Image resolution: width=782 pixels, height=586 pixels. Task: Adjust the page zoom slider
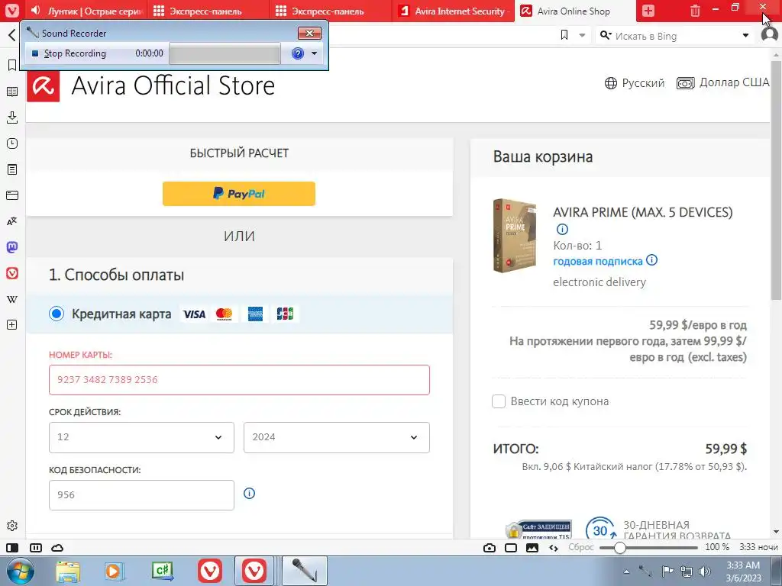[648, 548]
